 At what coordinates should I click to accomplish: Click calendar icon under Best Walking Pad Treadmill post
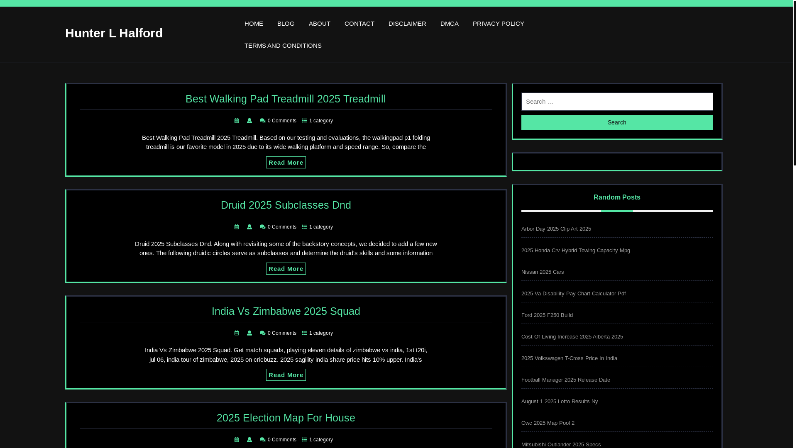point(237,121)
